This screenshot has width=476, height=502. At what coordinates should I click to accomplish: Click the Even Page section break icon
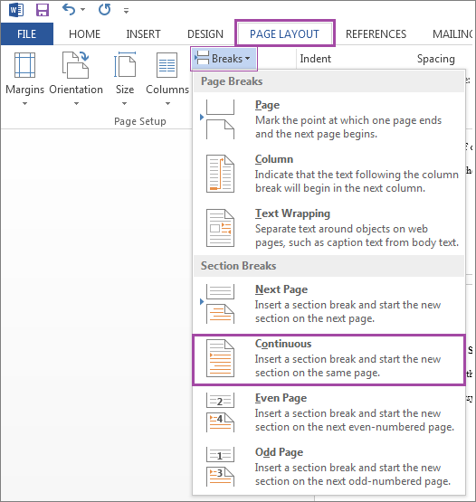coord(220,412)
